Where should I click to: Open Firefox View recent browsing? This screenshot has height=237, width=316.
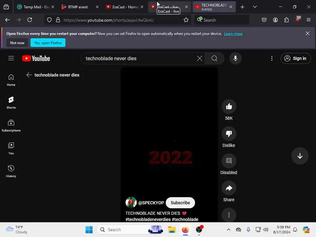point(6,7)
